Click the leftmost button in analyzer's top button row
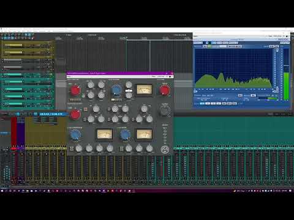Screen dimensions: 294x220 [x=198, y=43]
